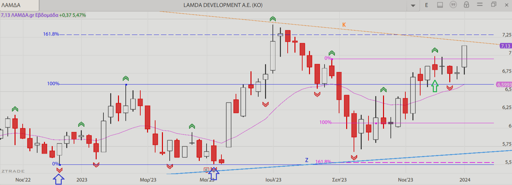The width and height of the screenshot is (512, 185).
Task: Click the 2024 date axis label
Action: (465, 180)
